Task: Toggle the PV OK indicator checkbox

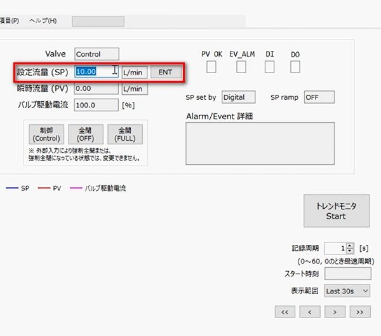Action: pos(211,66)
